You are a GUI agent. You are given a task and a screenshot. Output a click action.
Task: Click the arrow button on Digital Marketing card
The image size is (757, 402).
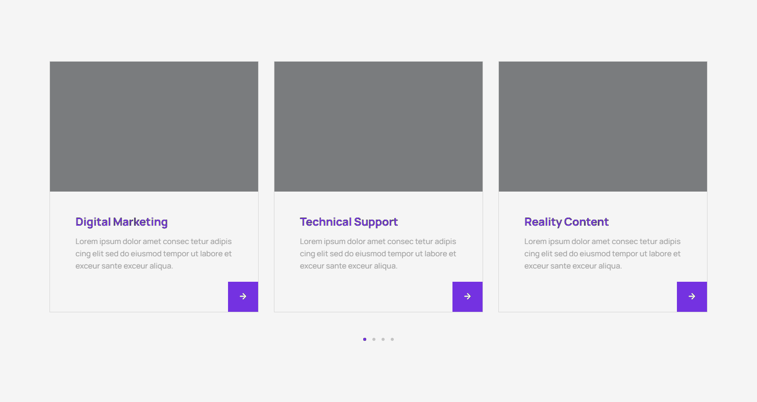243,297
